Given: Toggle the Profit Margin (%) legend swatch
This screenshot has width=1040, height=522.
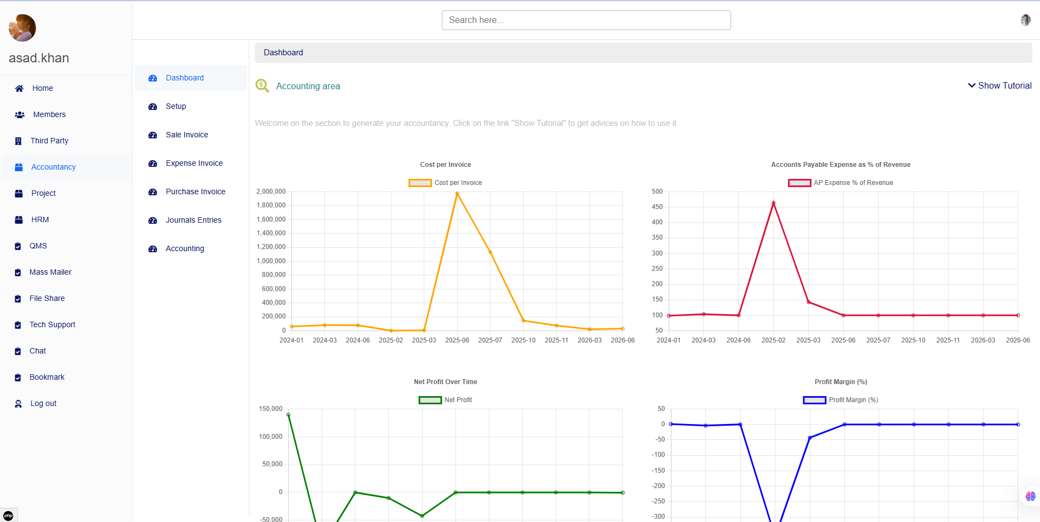Looking at the screenshot, I should point(814,400).
